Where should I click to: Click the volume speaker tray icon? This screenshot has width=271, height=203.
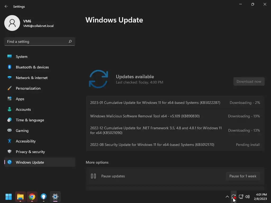247,197
